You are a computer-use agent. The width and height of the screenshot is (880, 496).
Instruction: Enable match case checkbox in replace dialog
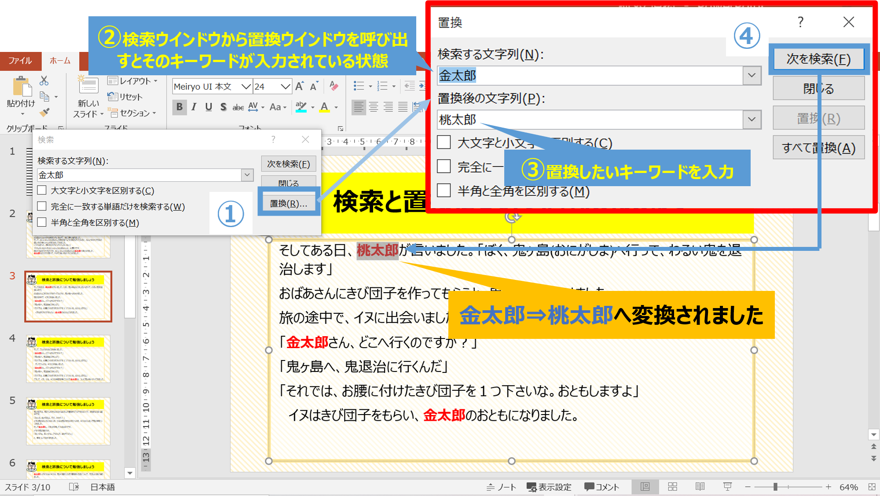tap(444, 142)
